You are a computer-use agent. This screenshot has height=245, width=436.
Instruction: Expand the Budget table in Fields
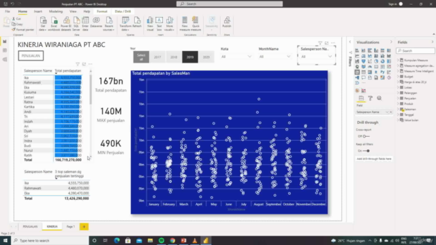pyautogui.click(x=398, y=76)
